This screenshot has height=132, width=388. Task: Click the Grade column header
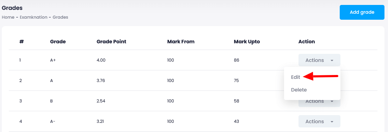[58, 42]
